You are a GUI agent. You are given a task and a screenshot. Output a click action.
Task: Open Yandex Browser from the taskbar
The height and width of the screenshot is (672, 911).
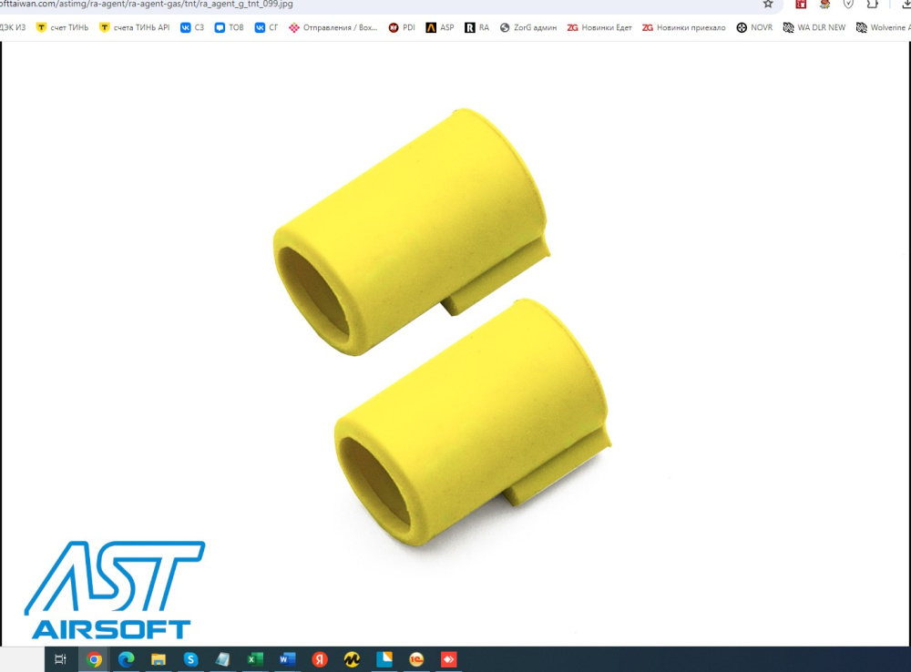point(320,659)
